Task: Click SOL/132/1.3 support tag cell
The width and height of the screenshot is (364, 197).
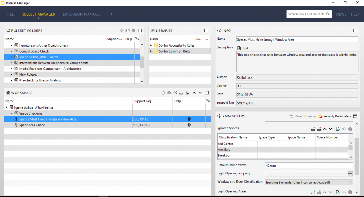Action: [x=153, y=125]
